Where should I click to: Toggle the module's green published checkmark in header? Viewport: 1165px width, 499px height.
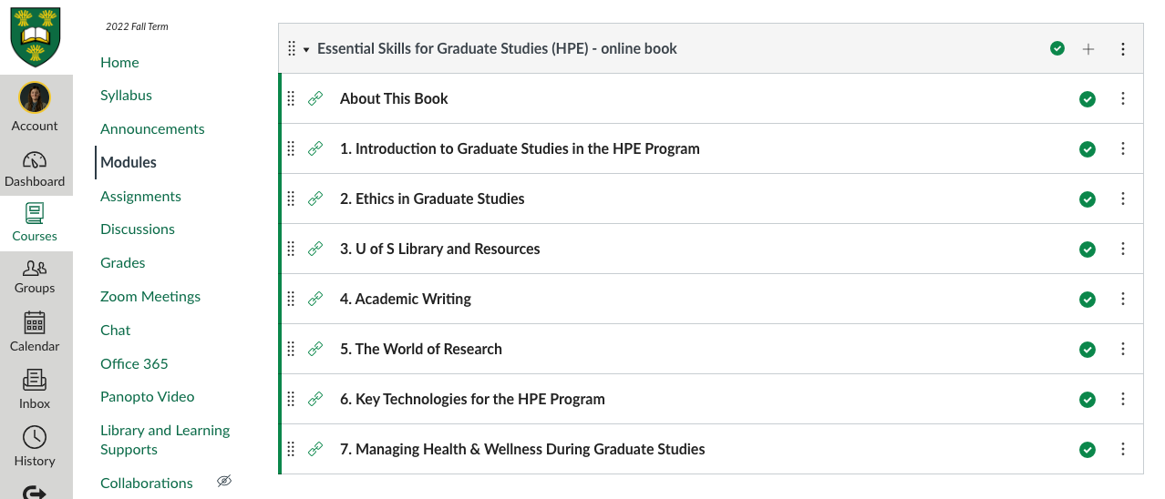tap(1057, 49)
